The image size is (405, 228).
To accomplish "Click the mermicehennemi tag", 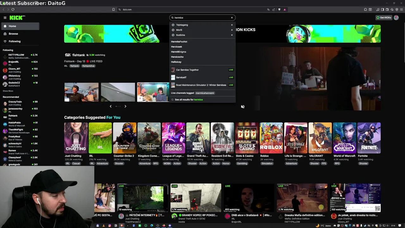I will (205, 93).
